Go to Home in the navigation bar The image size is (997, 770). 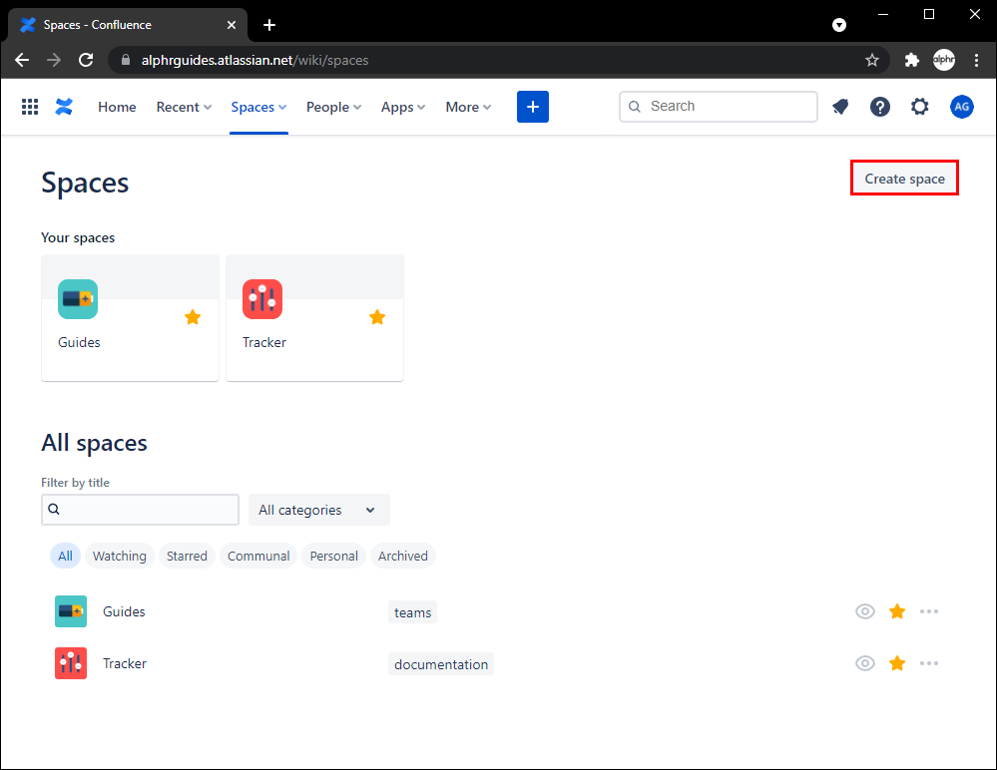[117, 107]
